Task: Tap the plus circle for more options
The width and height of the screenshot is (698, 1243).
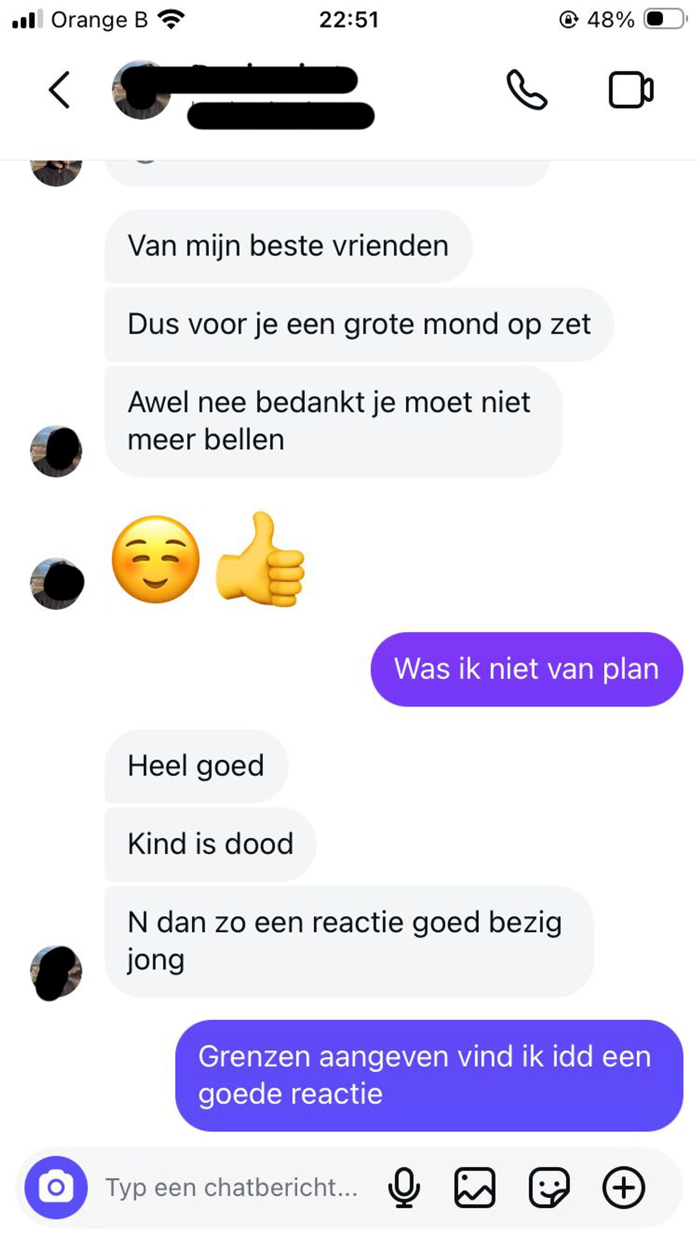Action: [624, 1187]
